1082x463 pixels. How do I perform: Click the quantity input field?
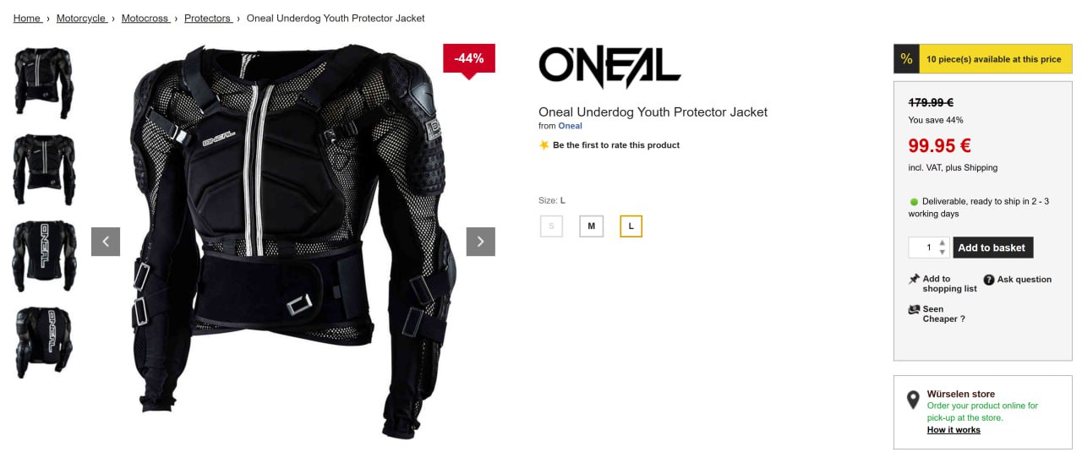[x=923, y=248]
